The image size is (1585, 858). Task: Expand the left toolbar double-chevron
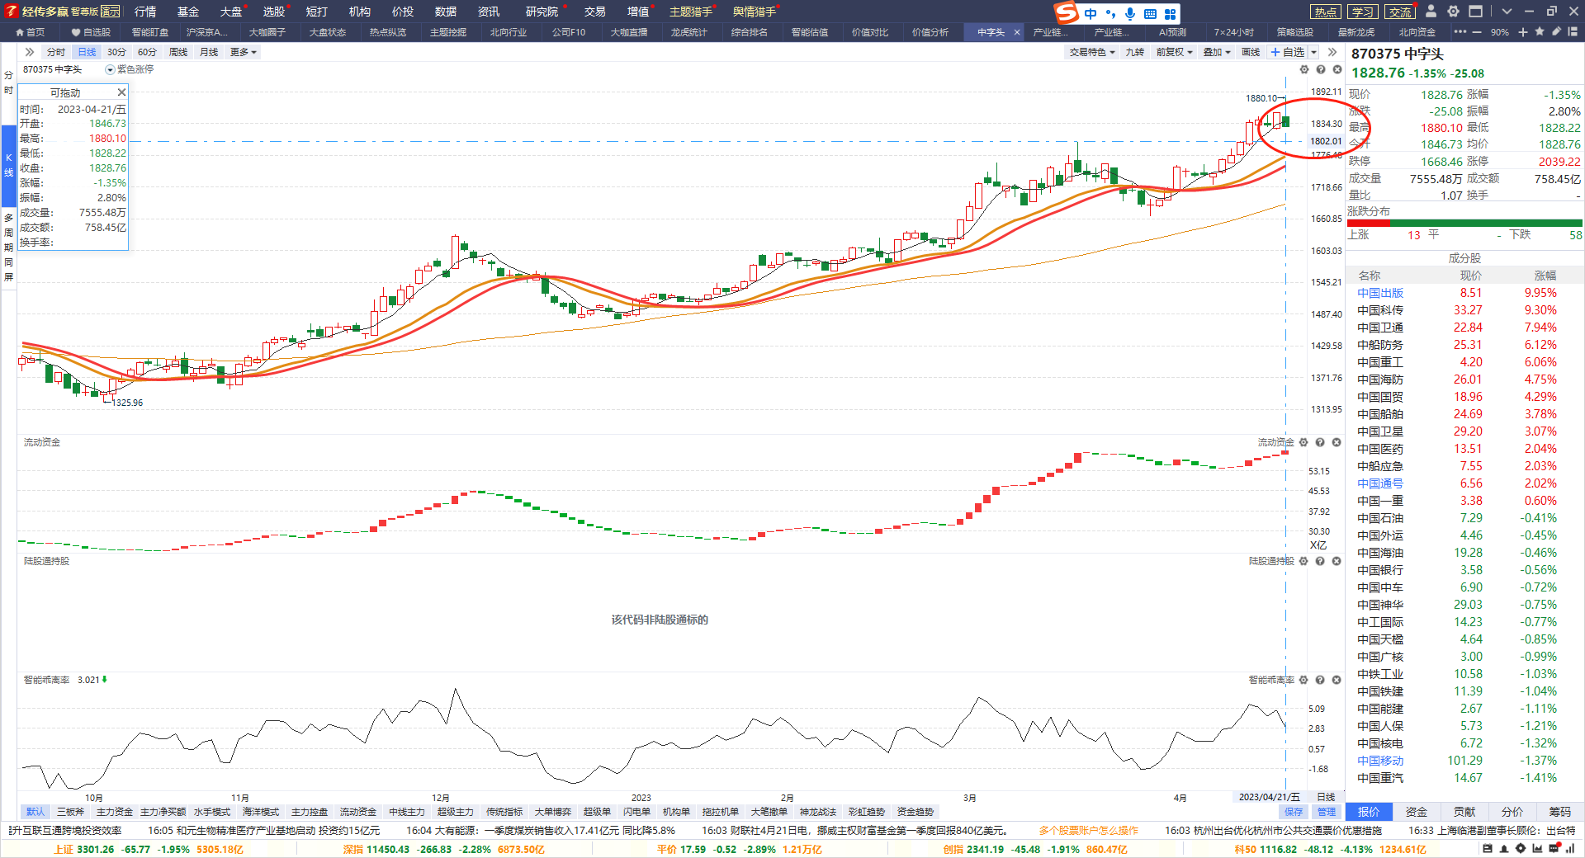click(x=30, y=52)
